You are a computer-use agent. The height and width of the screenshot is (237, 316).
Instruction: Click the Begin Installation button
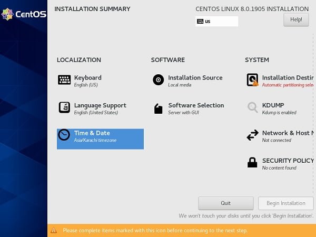coord(286,203)
